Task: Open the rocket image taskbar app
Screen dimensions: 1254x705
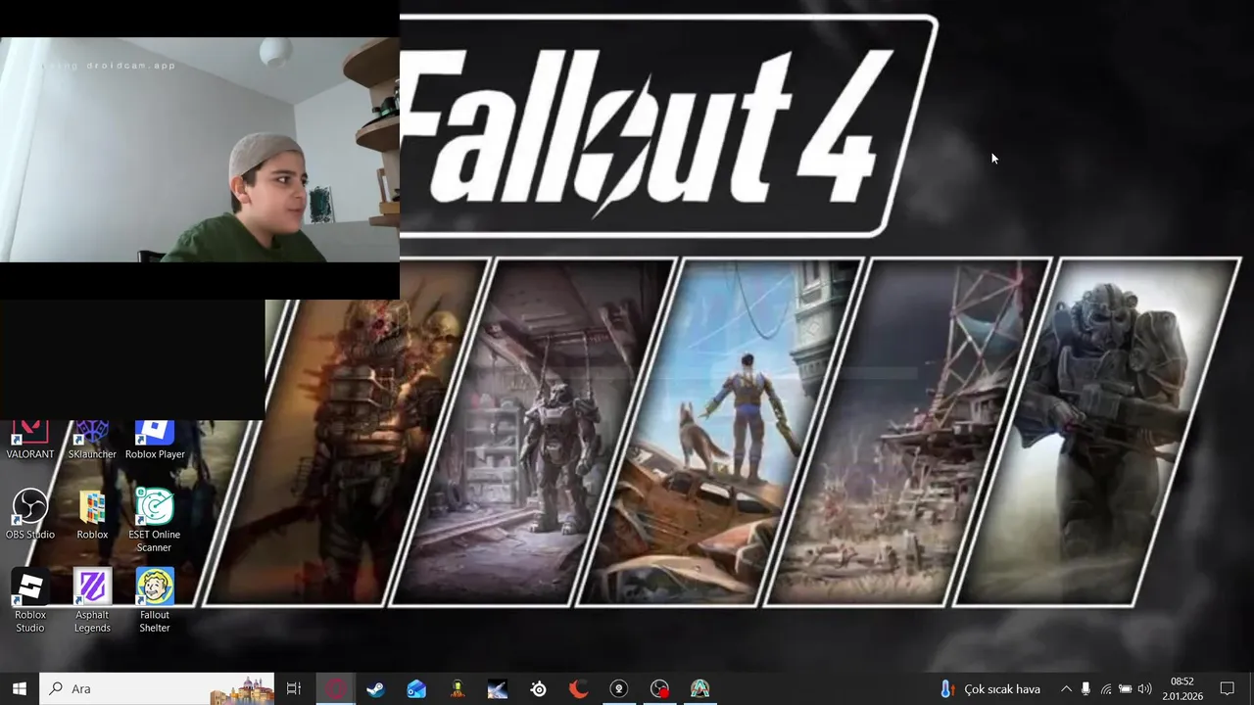Action: click(498, 688)
